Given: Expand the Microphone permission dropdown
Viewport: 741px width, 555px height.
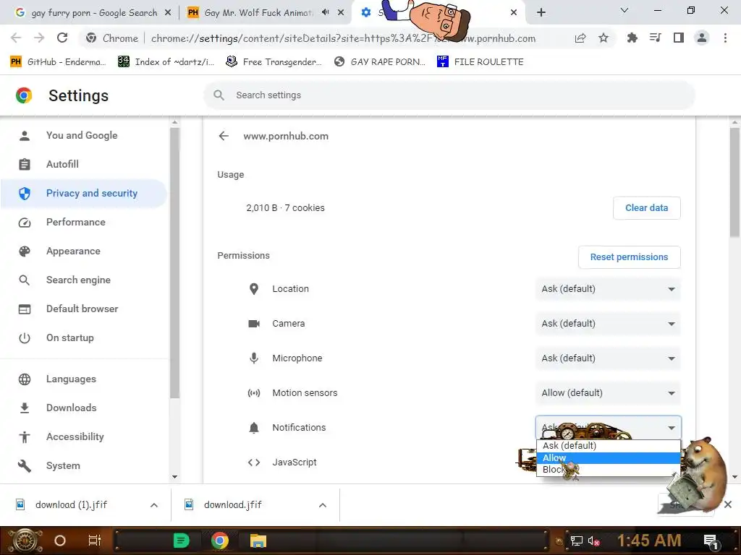Looking at the screenshot, I should click(x=608, y=358).
